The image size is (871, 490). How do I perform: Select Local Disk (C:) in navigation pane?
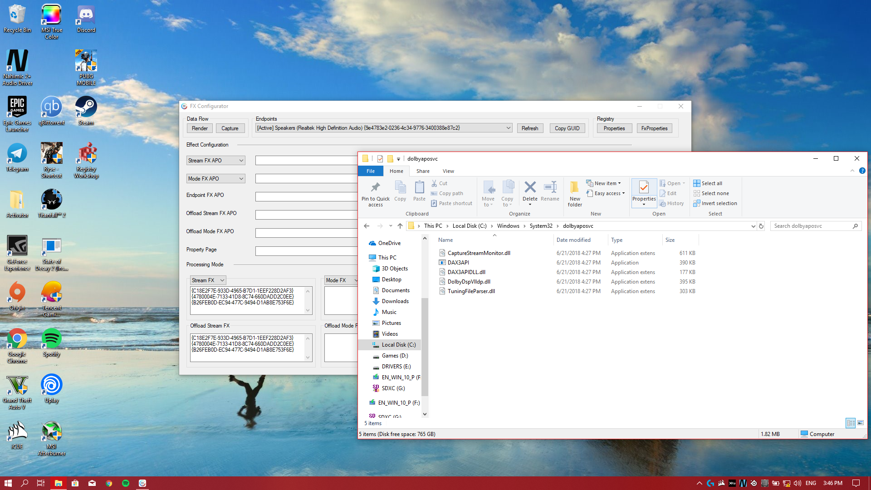coord(394,345)
